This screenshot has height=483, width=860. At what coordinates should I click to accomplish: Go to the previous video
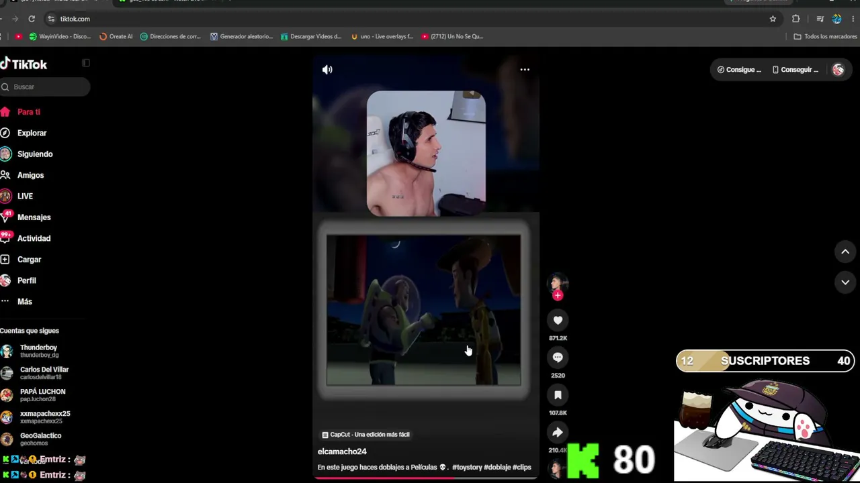pyautogui.click(x=845, y=252)
